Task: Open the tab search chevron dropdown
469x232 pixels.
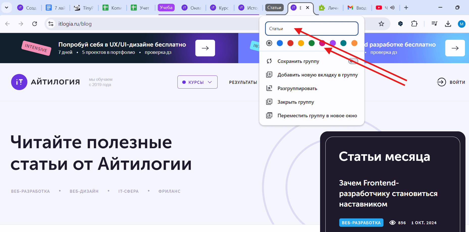Action: coord(7,8)
